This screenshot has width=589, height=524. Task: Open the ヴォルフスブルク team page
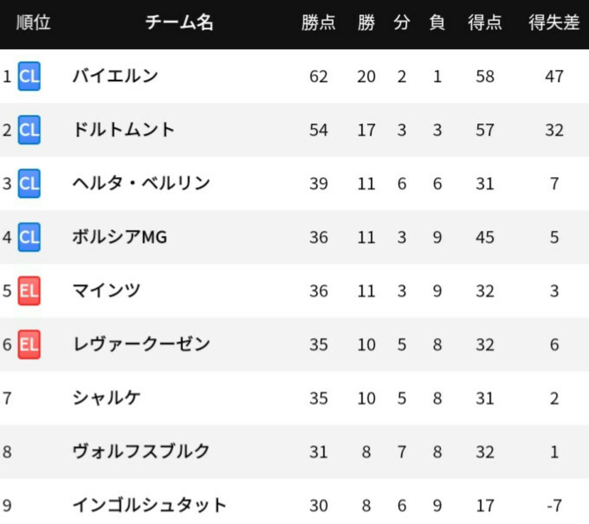(x=141, y=452)
